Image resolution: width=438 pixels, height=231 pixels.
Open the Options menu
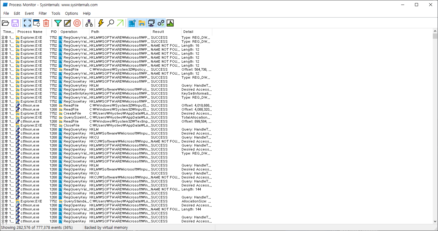pos(72,13)
